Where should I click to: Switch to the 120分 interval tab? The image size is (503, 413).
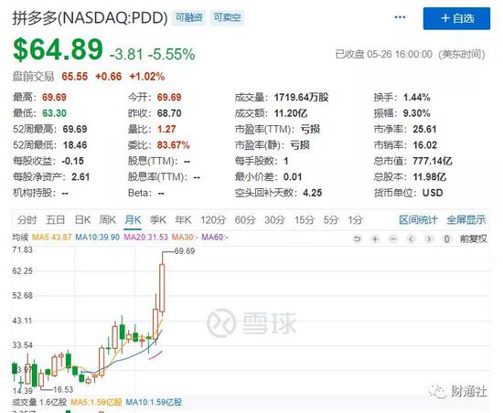213,220
